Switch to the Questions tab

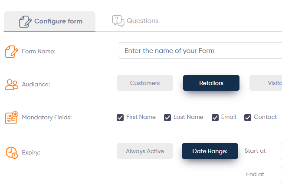(x=135, y=21)
